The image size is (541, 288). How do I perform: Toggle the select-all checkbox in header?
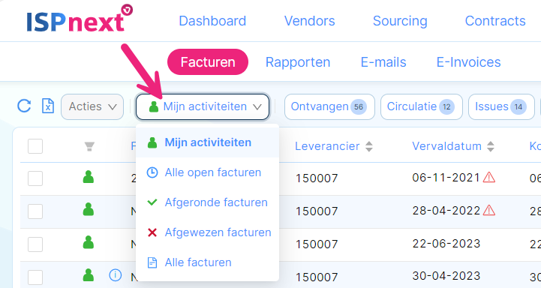[35, 146]
